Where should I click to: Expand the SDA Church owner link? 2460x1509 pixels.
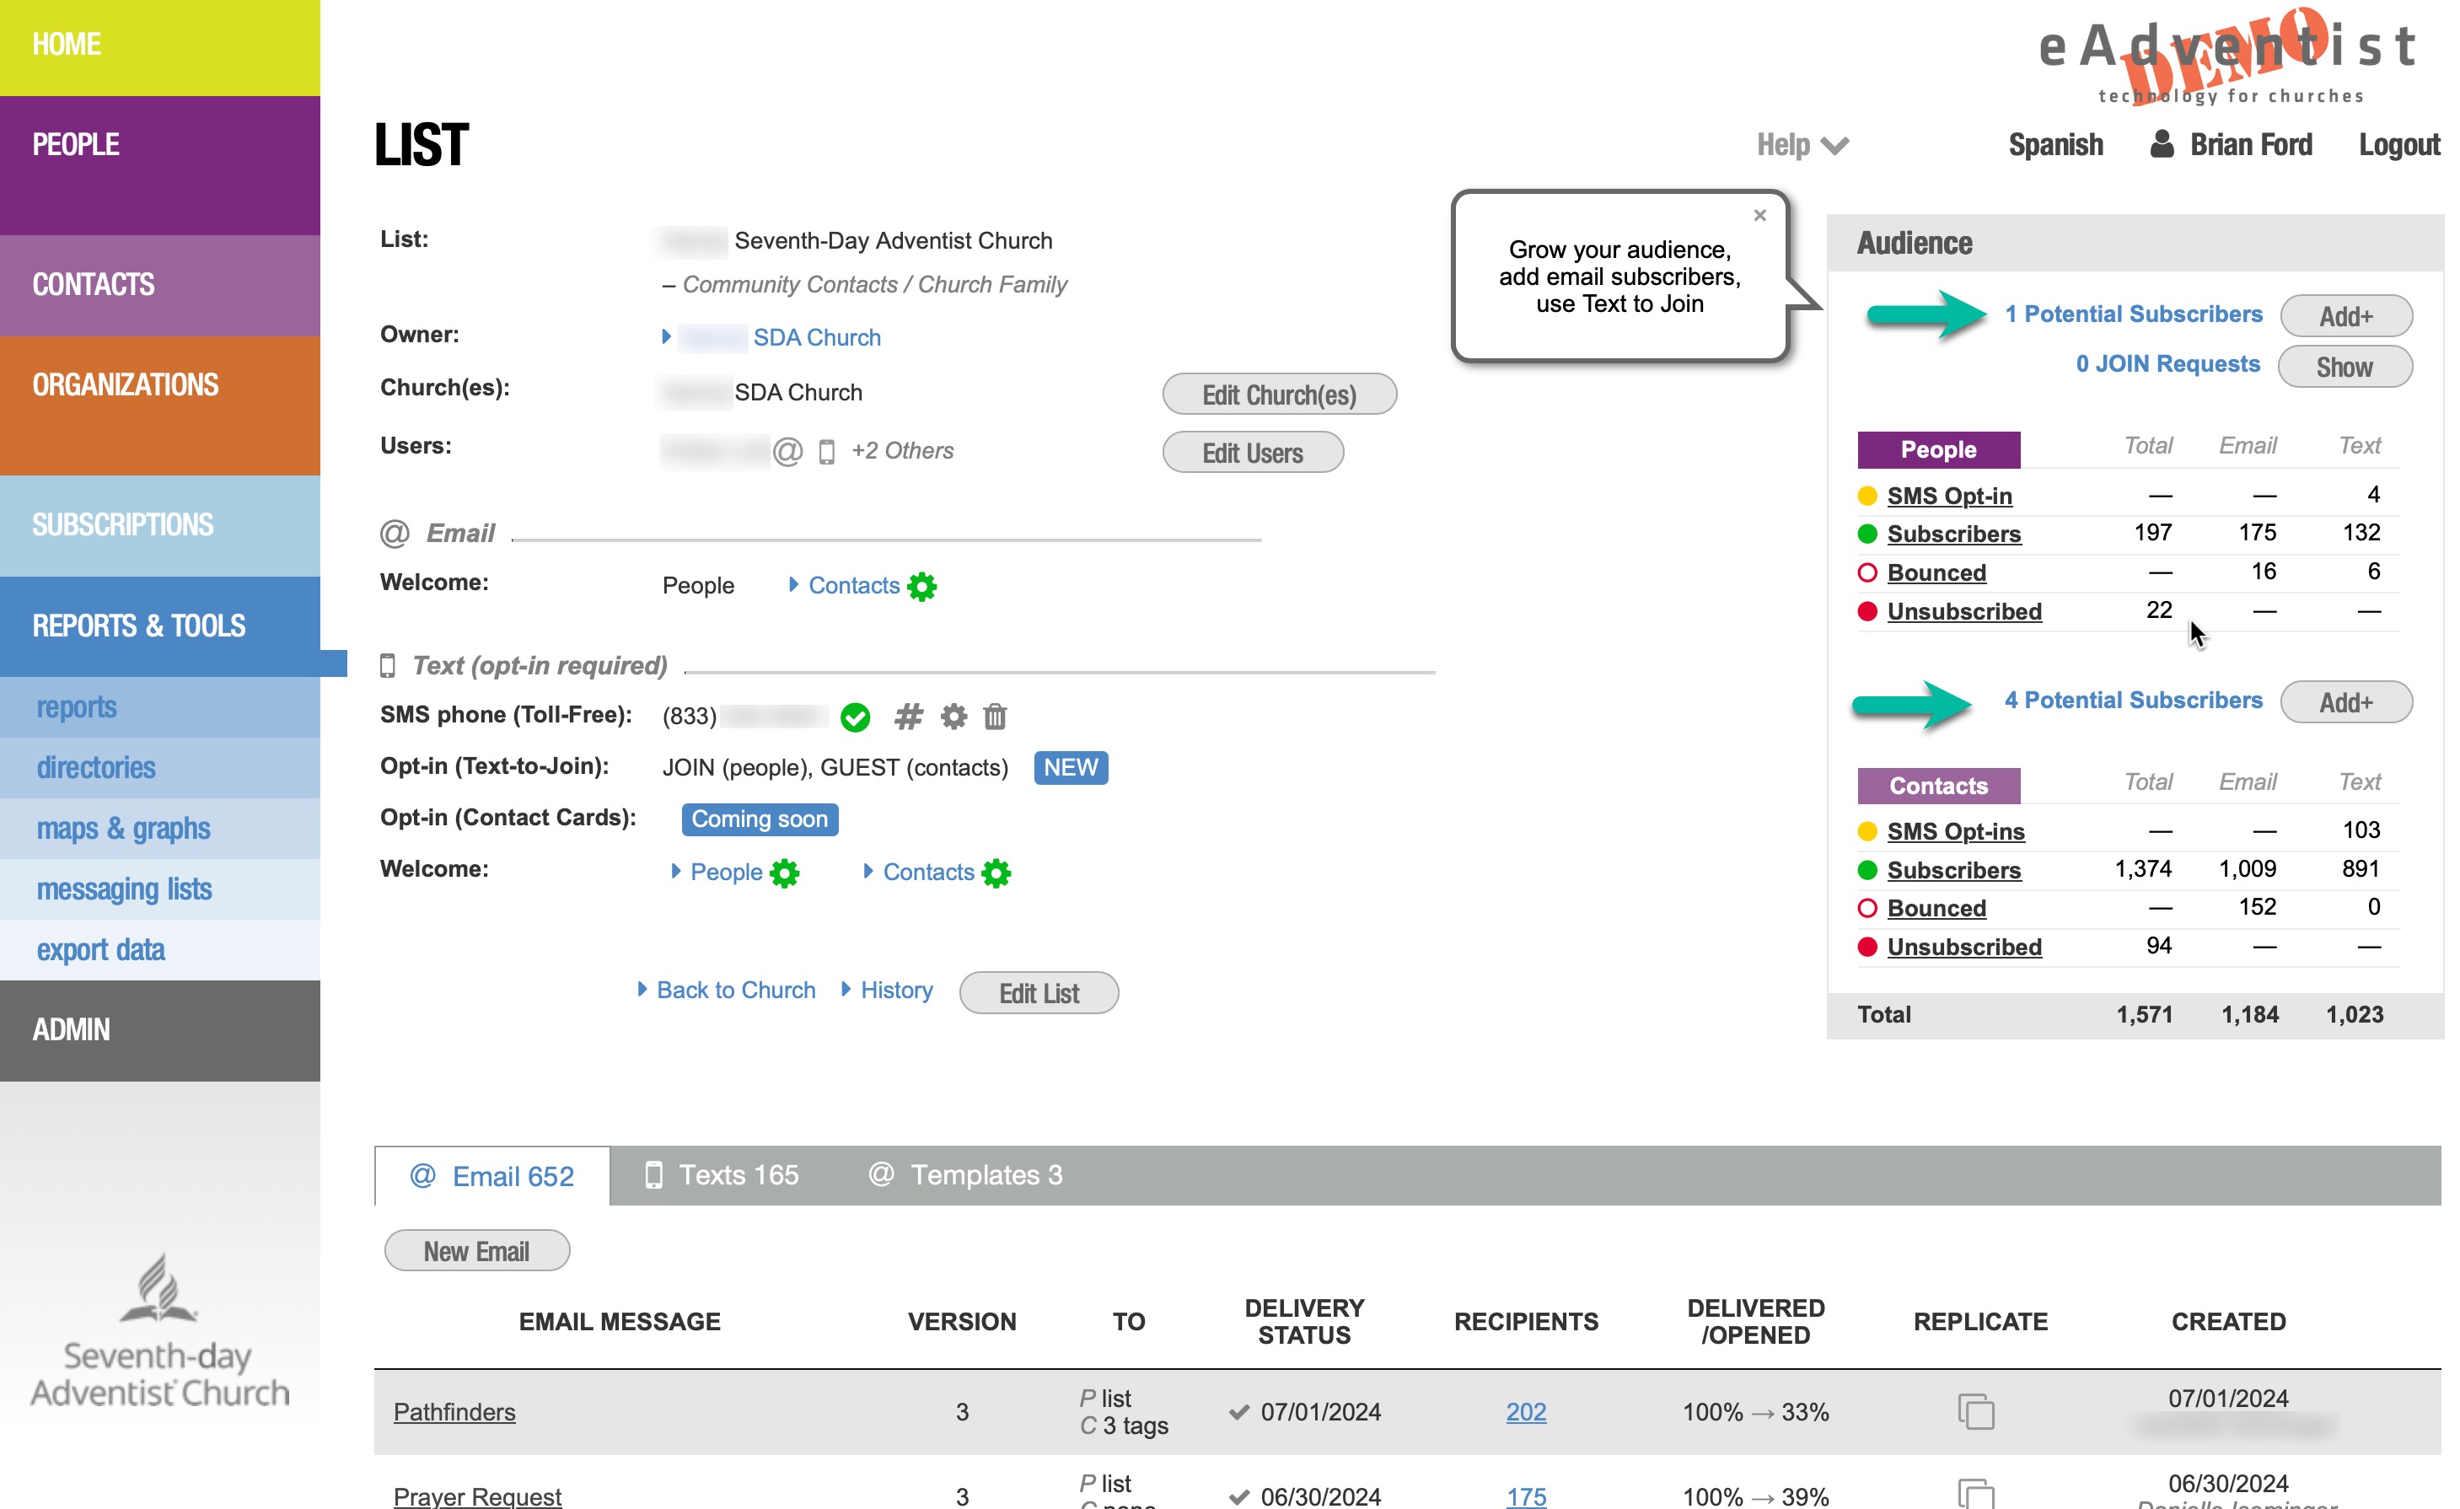point(816,338)
